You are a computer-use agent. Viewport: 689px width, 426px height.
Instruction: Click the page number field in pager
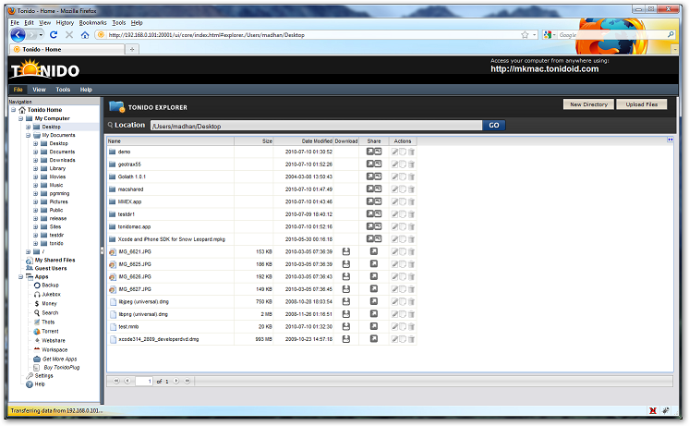(x=144, y=381)
